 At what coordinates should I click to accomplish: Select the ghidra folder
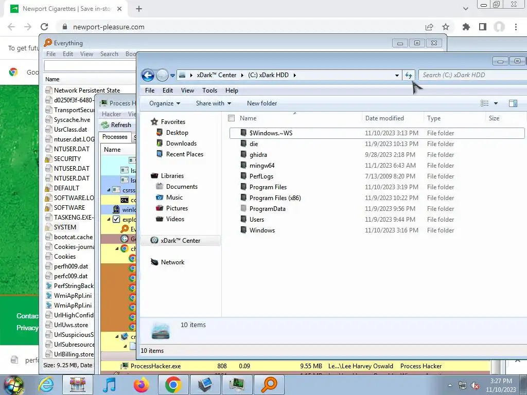(258, 154)
